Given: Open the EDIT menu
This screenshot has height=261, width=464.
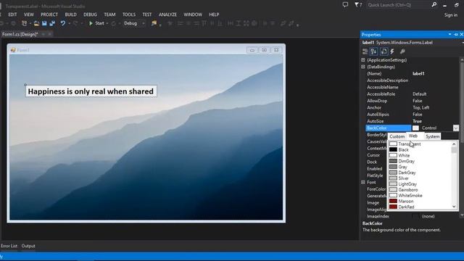Looking at the screenshot, I should [12, 14].
